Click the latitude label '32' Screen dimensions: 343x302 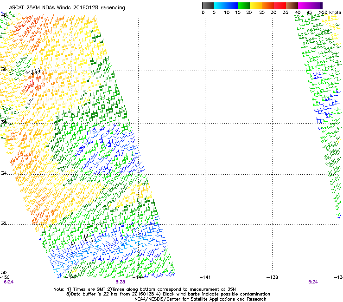point(4,223)
